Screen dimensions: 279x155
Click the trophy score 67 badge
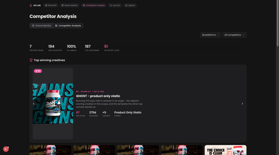[x=38, y=71]
